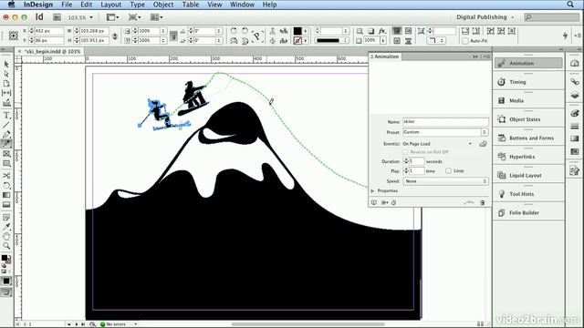Toggle Reverse on Roll Off checkbox
This screenshot has height=328, width=584.
point(405,152)
